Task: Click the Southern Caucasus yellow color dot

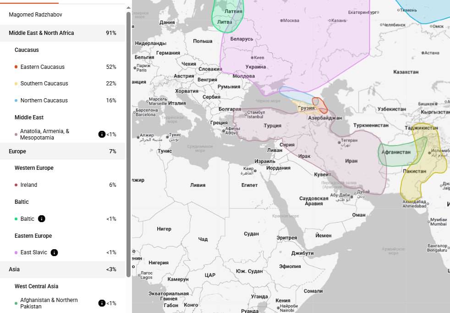Action: click(x=16, y=84)
